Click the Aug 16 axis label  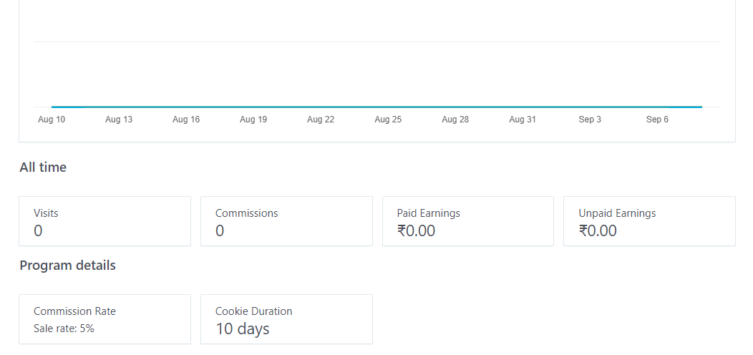pyautogui.click(x=186, y=120)
